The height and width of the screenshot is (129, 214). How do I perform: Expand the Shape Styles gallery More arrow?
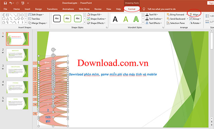[85, 22]
